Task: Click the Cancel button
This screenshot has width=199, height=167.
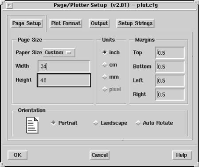Action: (x=100, y=155)
